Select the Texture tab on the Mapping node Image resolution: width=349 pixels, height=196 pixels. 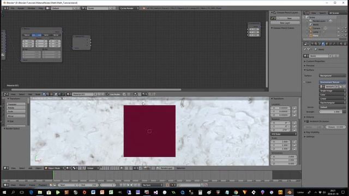[x=27, y=35]
